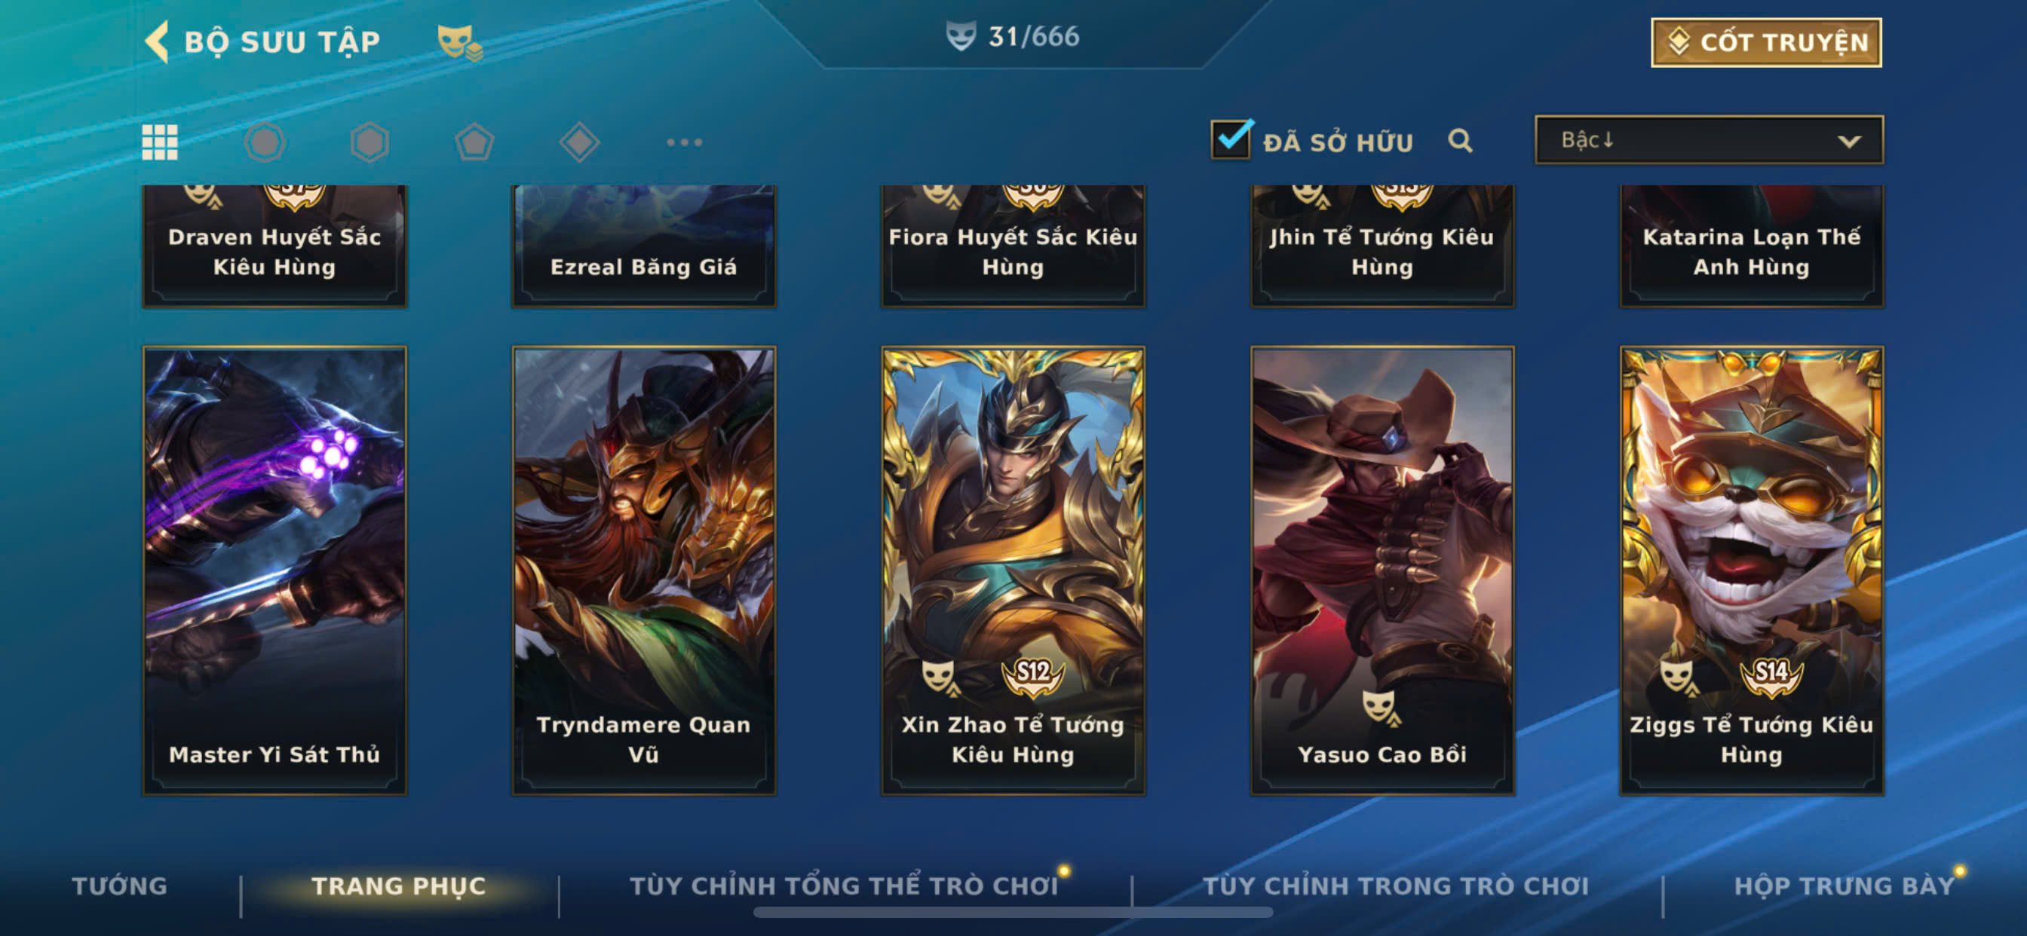The image size is (2027, 936).
Task: Select Tryndamere Quan Vũ skin card
Action: click(643, 570)
